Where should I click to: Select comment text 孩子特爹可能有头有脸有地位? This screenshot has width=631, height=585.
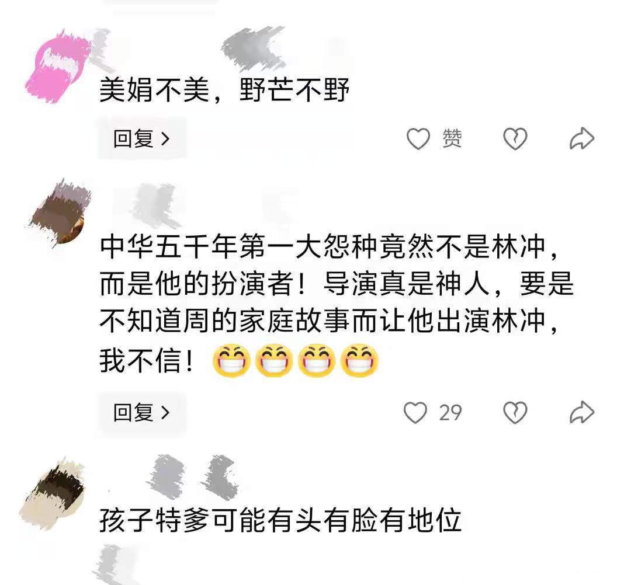click(280, 520)
